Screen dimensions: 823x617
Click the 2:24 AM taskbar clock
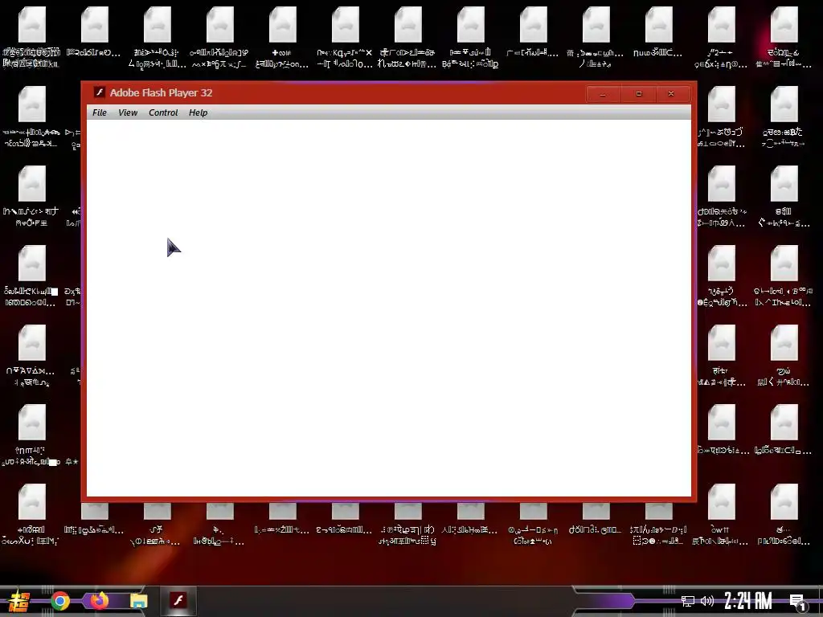[x=748, y=601]
